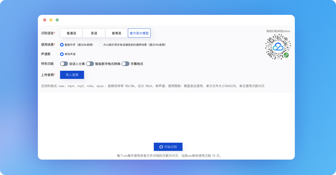Choose the 普方英大模型 tab

tap(139, 33)
